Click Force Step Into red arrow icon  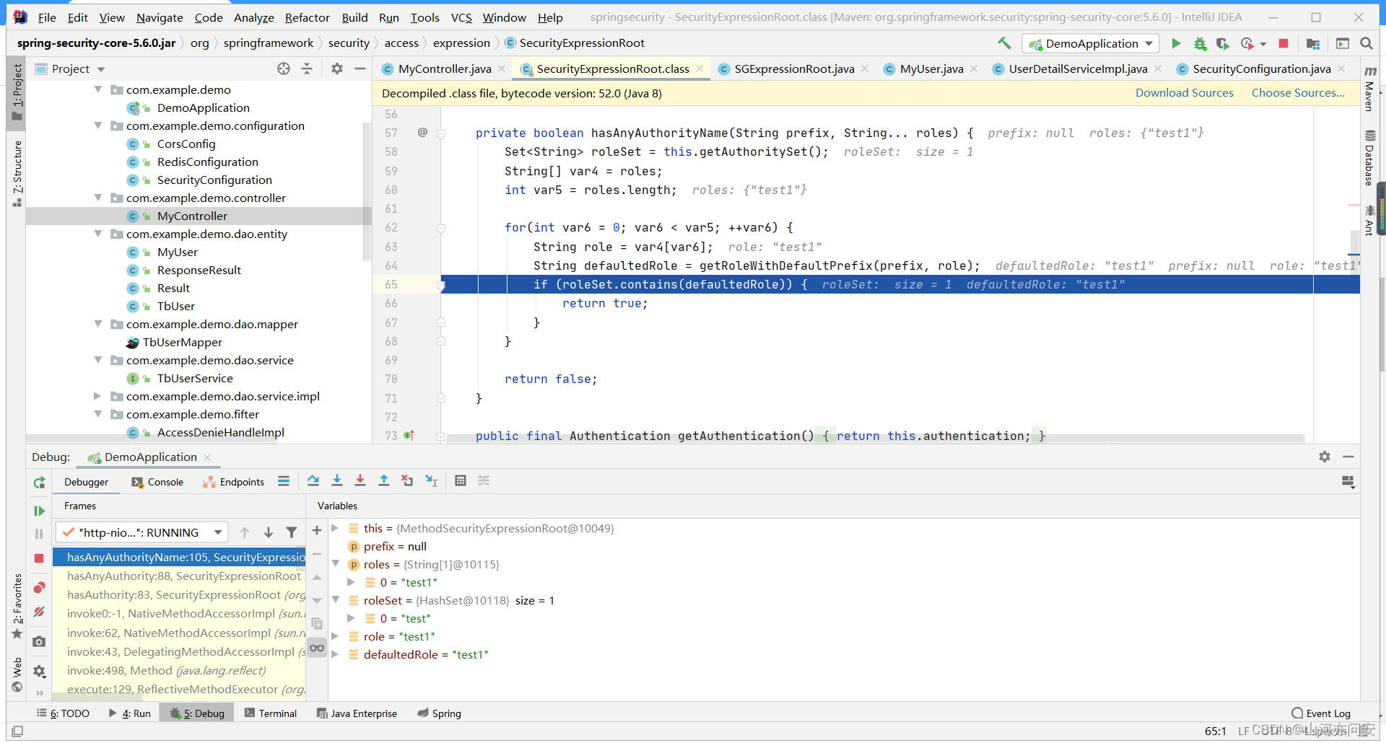point(360,481)
